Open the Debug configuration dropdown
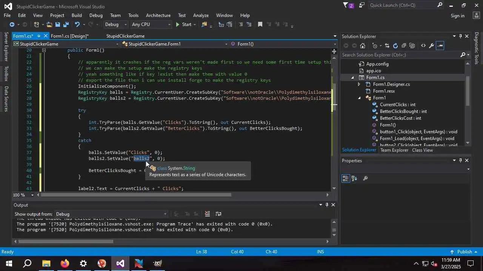The image size is (483, 271). point(116,24)
